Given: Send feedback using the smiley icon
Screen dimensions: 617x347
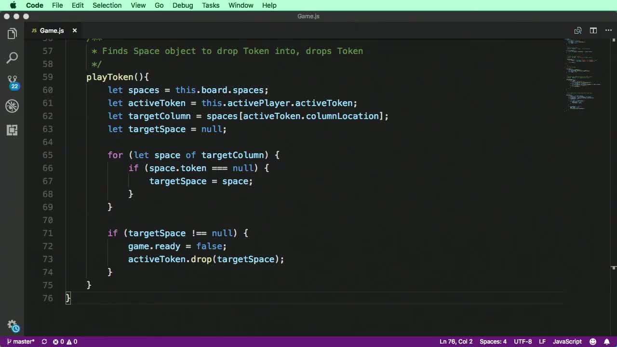Looking at the screenshot, I should click(592, 341).
